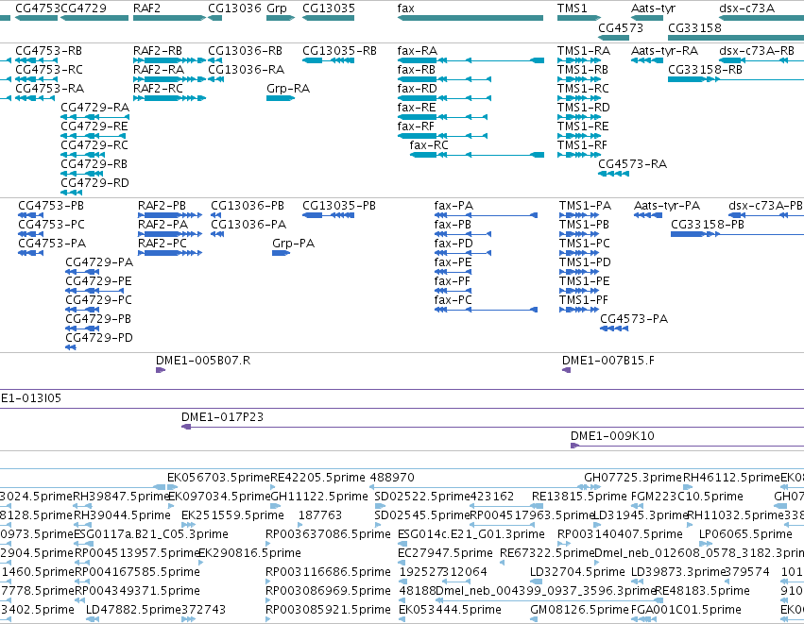
Task: Click transcript TMS1-RA
Action: (x=579, y=60)
